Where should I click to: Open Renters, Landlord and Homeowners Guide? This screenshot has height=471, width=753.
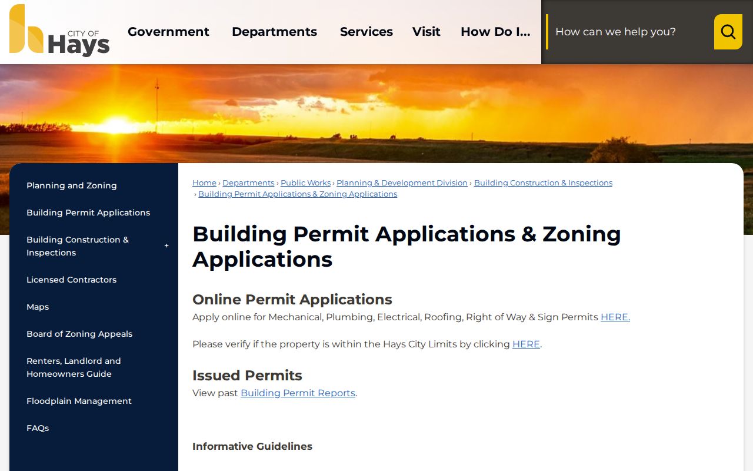pos(74,367)
